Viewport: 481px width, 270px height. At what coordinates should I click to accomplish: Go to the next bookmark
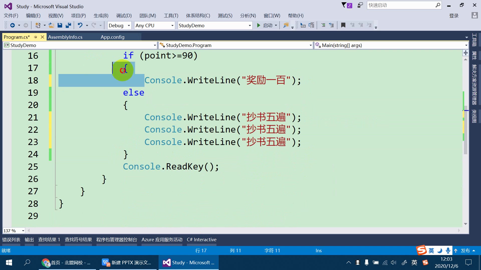tap(360, 25)
